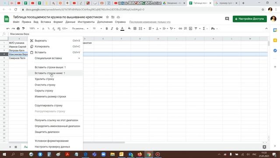The image size is (280, 158).
Task: Choose Вырезать in context menu
Action: click(55, 41)
